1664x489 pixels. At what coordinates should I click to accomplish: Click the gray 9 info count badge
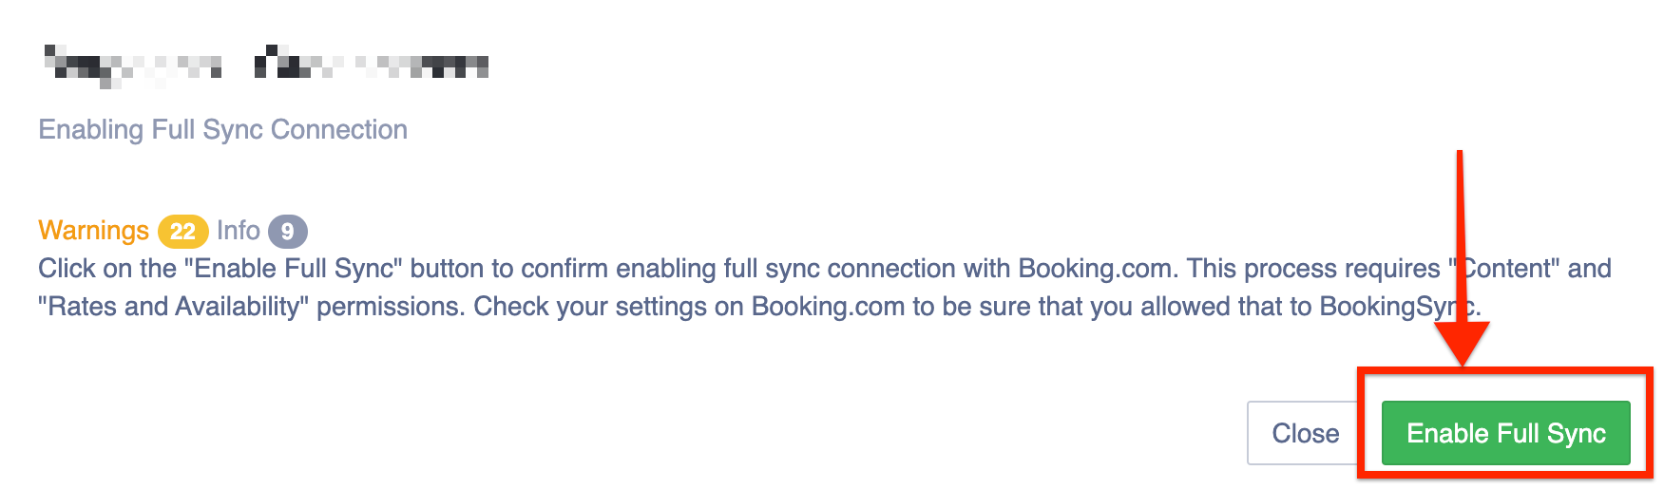point(287,232)
